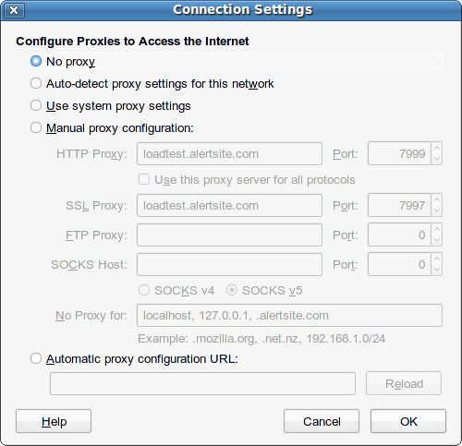Click the Reload button

[x=404, y=383]
